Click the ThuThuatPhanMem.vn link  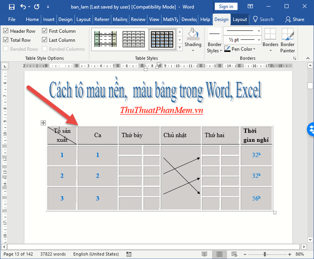[x=161, y=110]
